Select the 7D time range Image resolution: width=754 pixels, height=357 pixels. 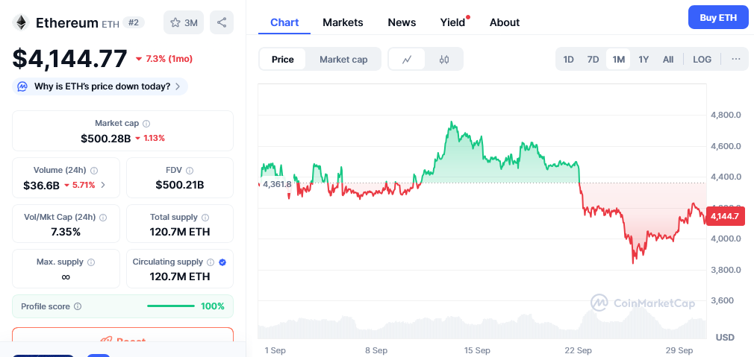pos(593,60)
